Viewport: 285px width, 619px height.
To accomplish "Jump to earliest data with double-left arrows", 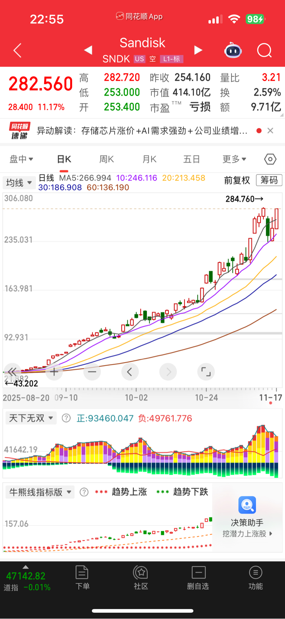I will point(12,371).
